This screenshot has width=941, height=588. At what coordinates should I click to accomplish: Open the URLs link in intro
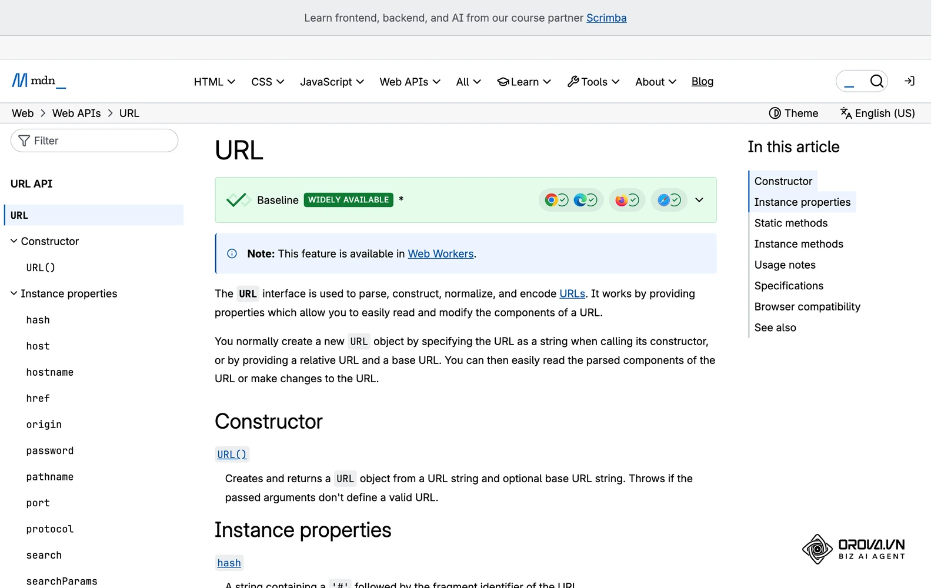click(x=572, y=293)
